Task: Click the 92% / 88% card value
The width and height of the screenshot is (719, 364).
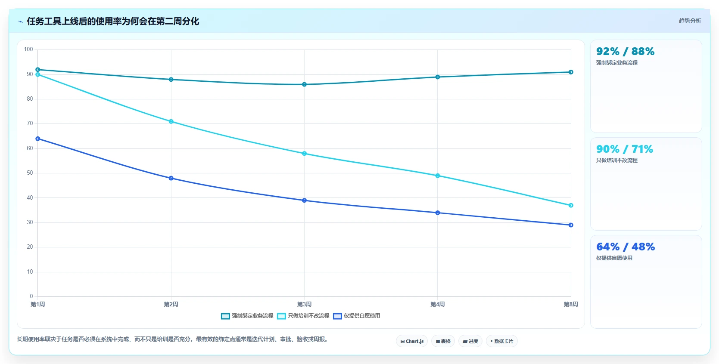Action: pyautogui.click(x=625, y=52)
